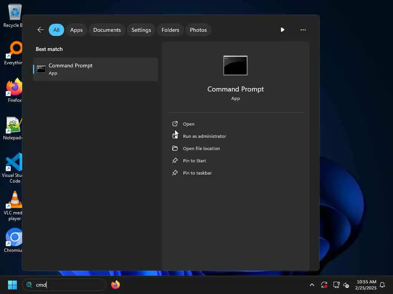
Task: Switch to the Apps filter tab
Action: coord(76,30)
